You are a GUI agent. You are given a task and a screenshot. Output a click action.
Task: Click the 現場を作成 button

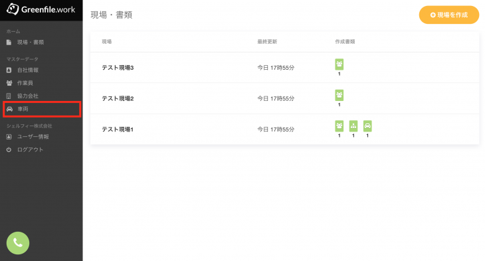pos(449,15)
